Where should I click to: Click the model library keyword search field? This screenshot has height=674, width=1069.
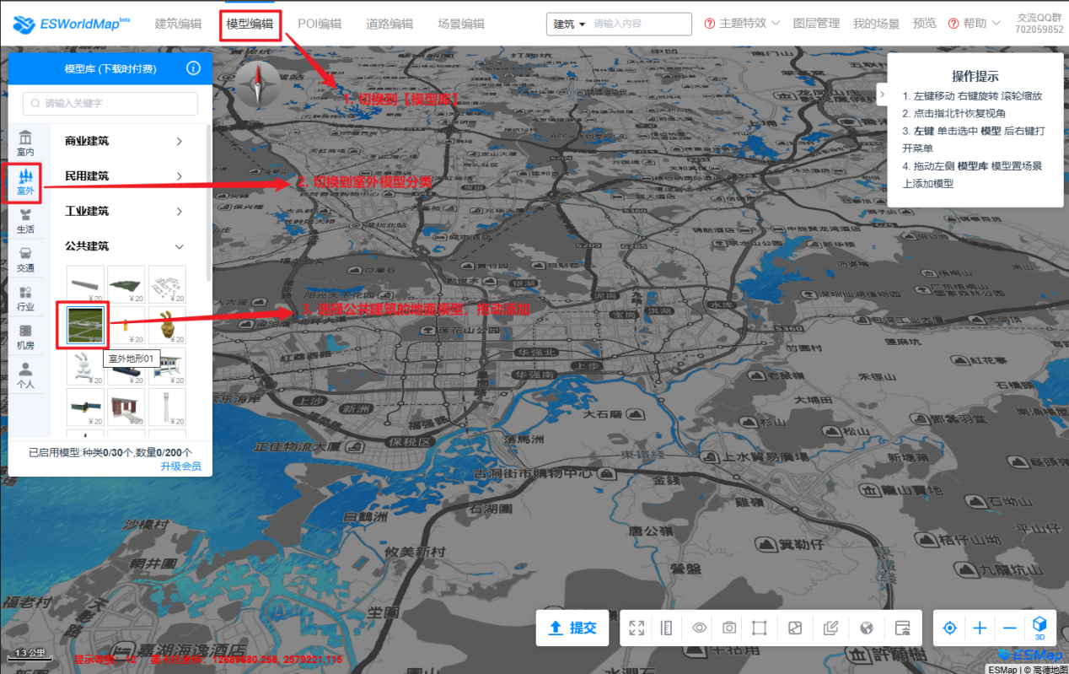pyautogui.click(x=110, y=103)
